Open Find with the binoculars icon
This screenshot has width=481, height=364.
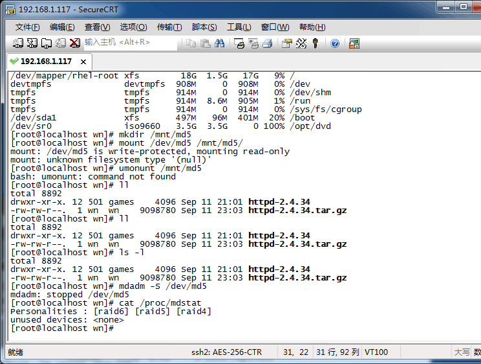pyautogui.click(x=219, y=43)
